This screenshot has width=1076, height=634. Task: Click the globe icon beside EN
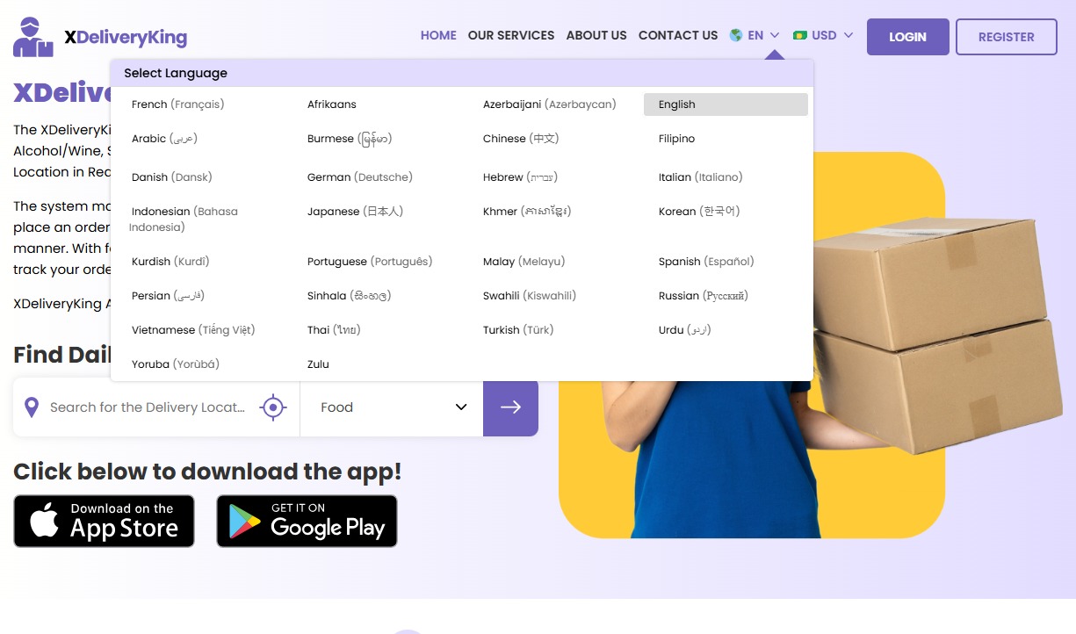pyautogui.click(x=734, y=35)
